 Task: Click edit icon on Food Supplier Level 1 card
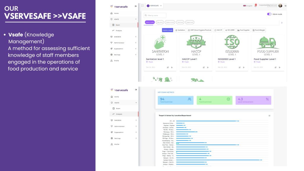point(275,67)
